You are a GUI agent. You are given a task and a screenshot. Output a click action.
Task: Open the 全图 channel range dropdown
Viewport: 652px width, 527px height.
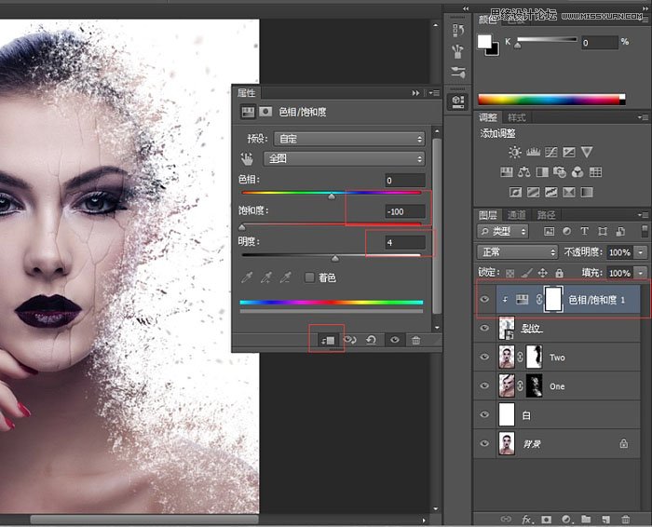[x=344, y=158]
